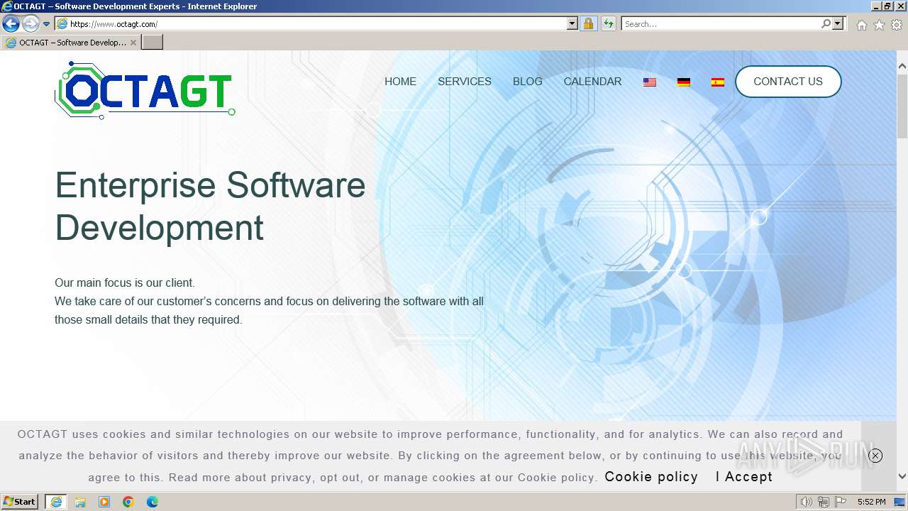Screen dimensions: 908x511
Task: Open the recent pages dropdown arrow
Action: click(47, 24)
